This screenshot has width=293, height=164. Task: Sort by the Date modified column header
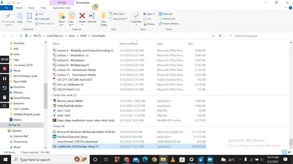129,44
